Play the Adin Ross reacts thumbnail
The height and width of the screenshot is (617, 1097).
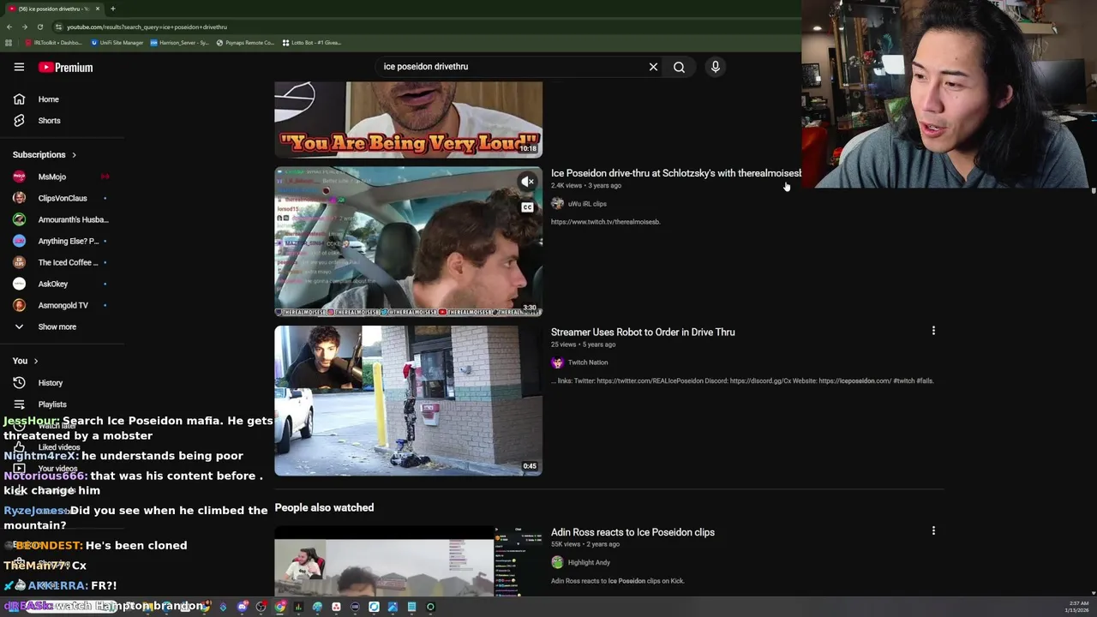(x=408, y=561)
